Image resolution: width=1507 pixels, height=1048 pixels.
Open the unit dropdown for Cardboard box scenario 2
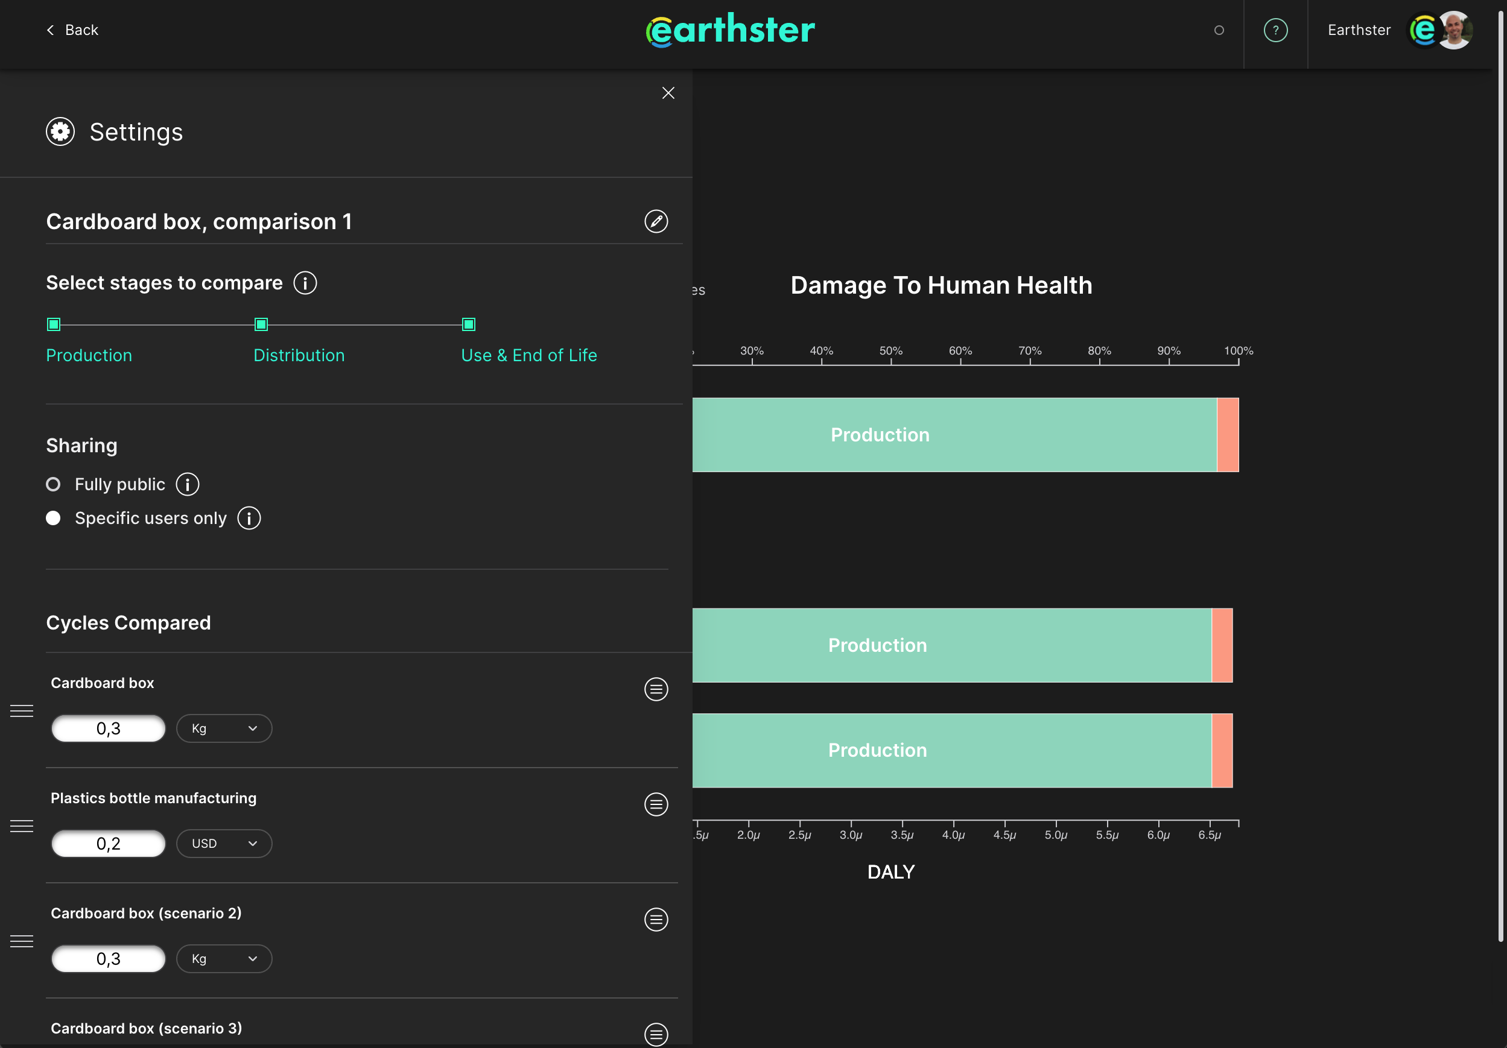tap(224, 959)
